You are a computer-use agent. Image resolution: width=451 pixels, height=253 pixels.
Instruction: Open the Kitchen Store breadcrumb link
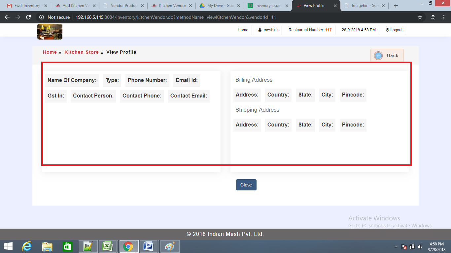tap(82, 52)
